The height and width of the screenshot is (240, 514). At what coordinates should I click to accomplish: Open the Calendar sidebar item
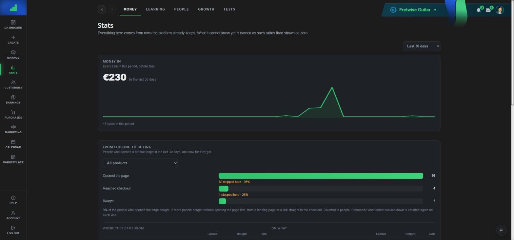point(13,144)
